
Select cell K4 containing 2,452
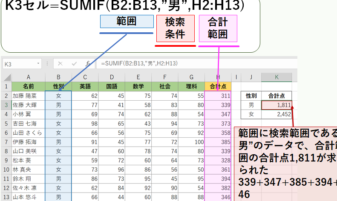click(277, 114)
